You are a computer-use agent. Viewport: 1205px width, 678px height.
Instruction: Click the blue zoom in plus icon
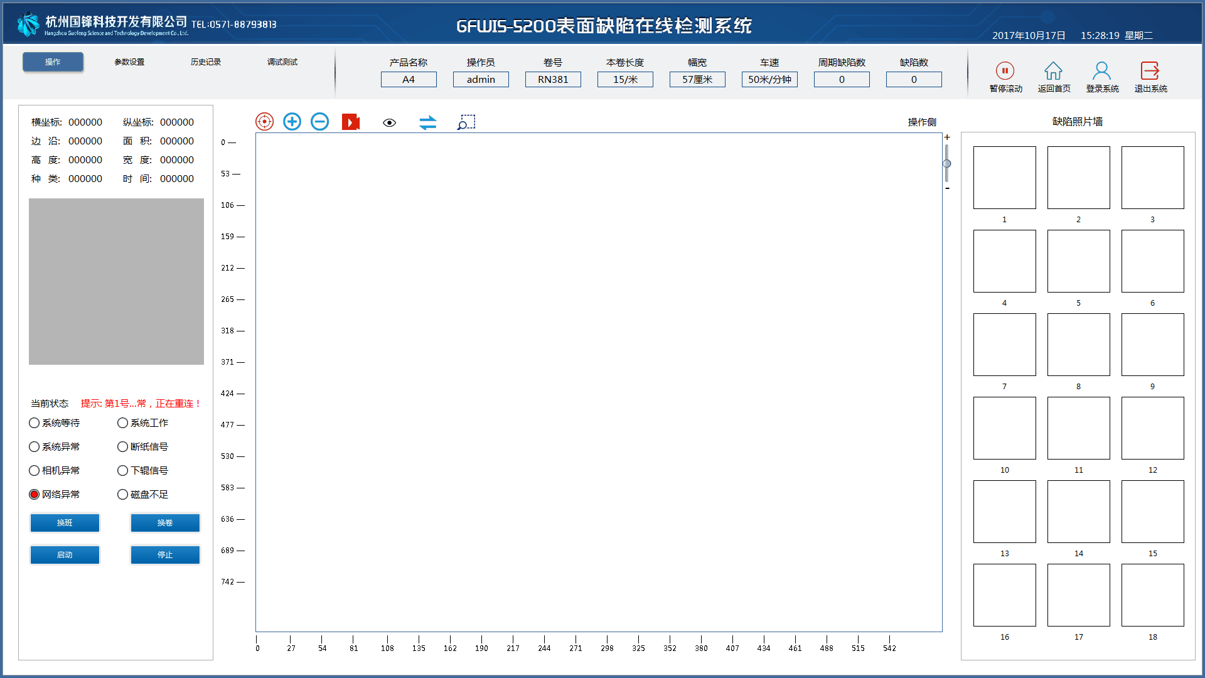coord(292,122)
